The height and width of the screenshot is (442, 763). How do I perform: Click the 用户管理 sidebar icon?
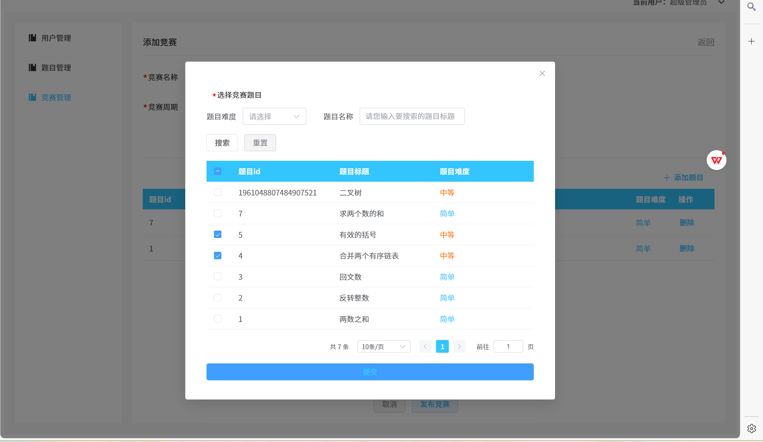pos(33,38)
